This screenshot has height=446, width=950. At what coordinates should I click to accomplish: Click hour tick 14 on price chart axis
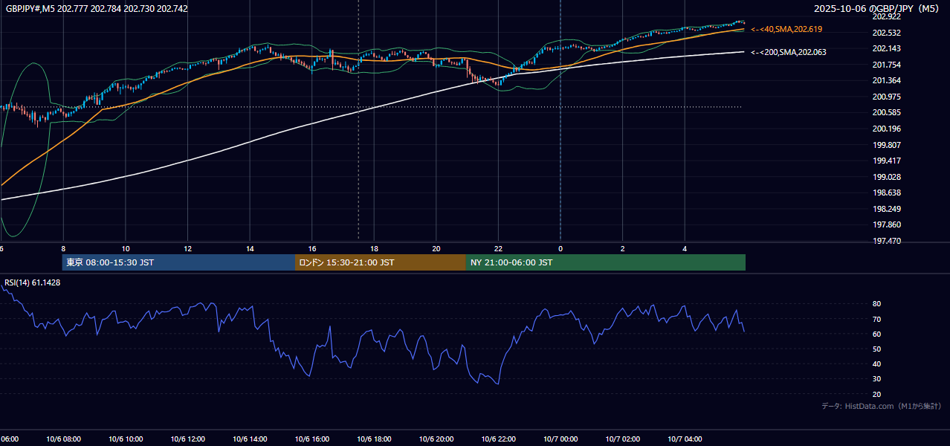click(x=250, y=249)
